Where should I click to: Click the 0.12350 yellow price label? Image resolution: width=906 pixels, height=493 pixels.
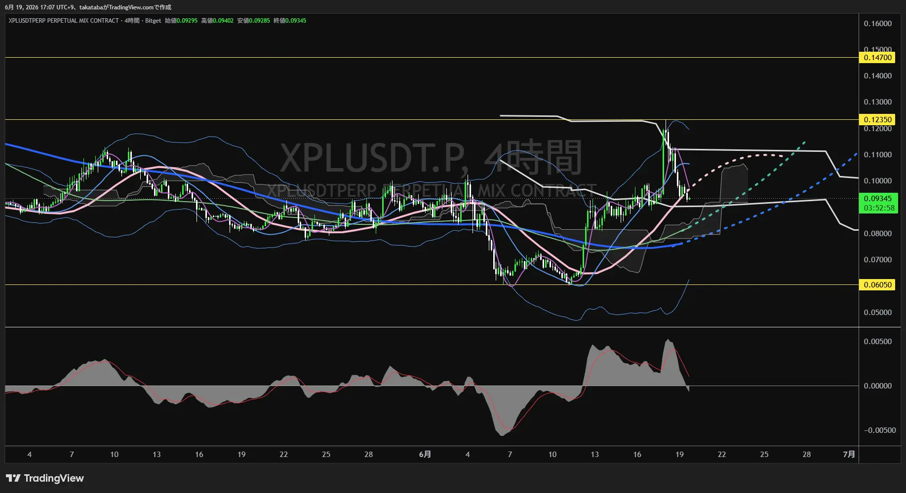(x=877, y=120)
